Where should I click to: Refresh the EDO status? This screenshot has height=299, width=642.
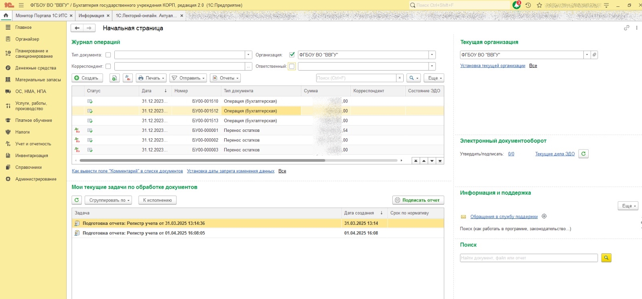(583, 154)
